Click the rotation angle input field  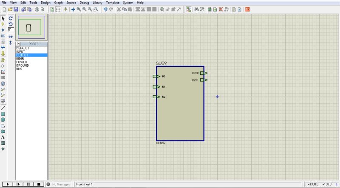(x=11, y=29)
